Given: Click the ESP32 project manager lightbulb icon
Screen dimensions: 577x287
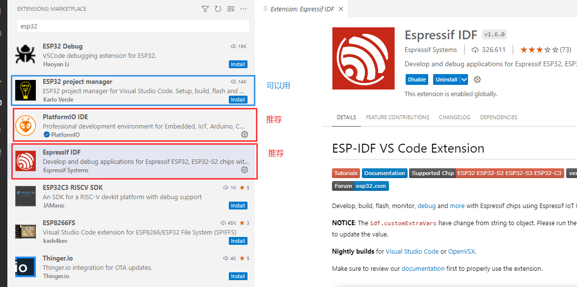Looking at the screenshot, I should coord(26,90).
